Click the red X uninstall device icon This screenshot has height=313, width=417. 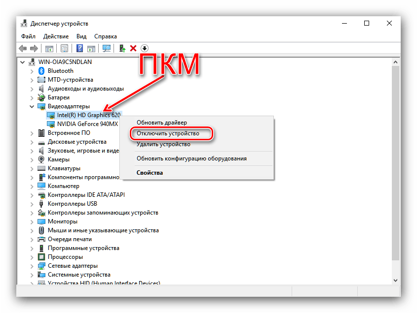133,48
